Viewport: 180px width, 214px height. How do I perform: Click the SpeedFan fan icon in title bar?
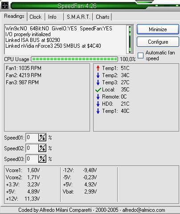click(5, 6)
